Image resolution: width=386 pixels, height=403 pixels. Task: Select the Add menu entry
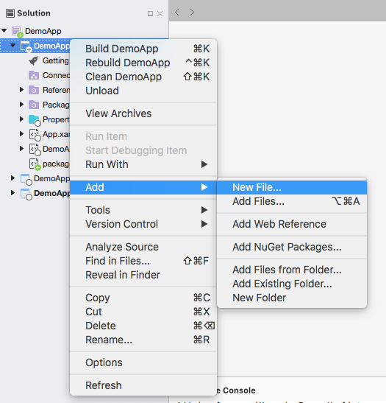pos(143,187)
